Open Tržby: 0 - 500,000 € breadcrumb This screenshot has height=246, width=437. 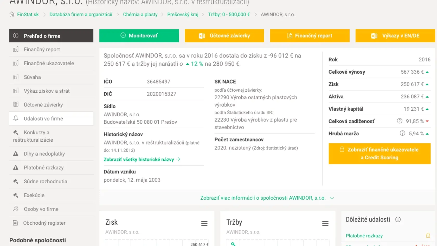pos(229,14)
